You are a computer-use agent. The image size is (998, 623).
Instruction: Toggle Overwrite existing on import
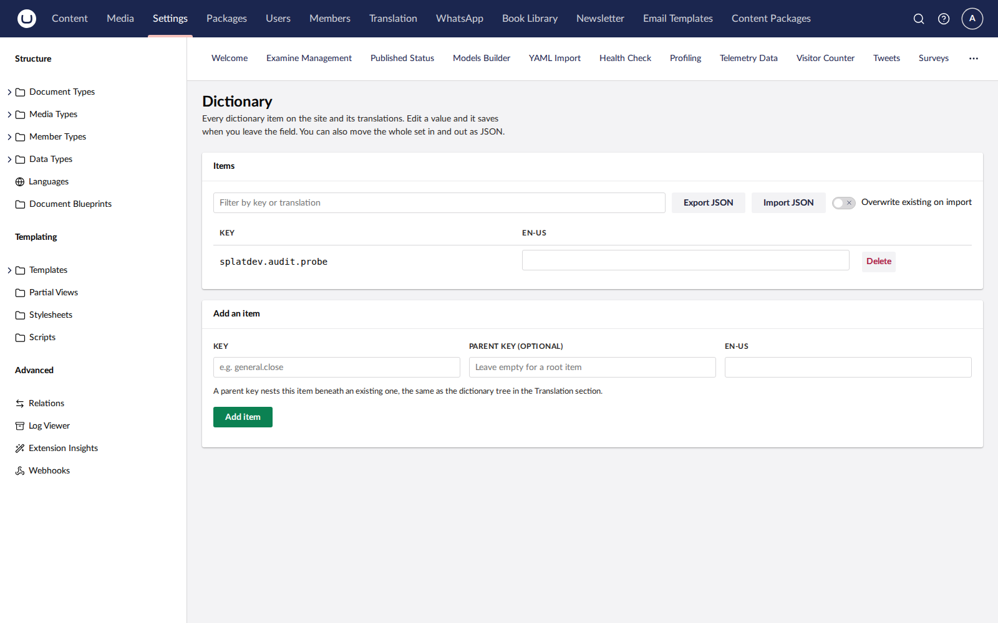pyautogui.click(x=843, y=203)
